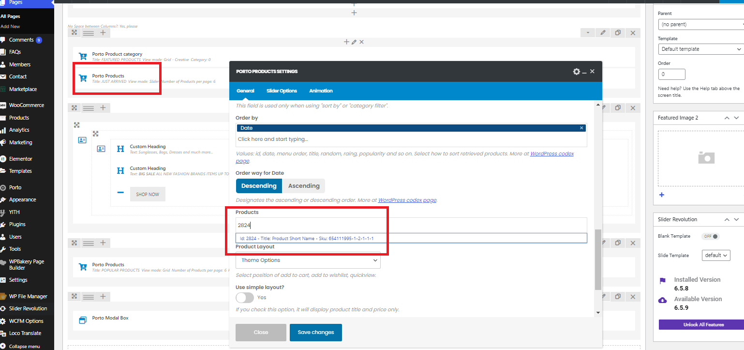Clone the row containing Custom Heading elements
This screenshot has height=350, width=744.
coord(618,107)
